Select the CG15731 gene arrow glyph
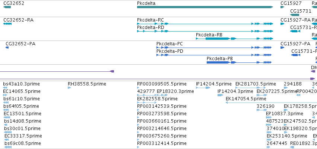Viewport: 317px width, 149px height. [295, 15]
